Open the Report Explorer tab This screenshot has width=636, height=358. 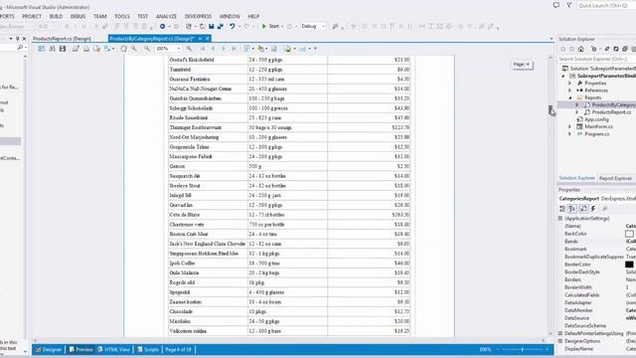pos(615,179)
